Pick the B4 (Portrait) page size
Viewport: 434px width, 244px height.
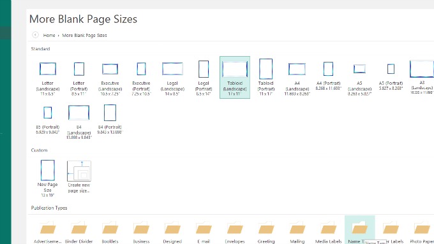tap(110, 120)
